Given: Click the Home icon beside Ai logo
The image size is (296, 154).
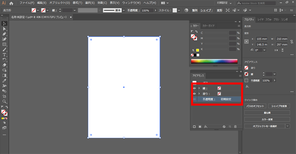Looking at the screenshot, I should point(12,3).
